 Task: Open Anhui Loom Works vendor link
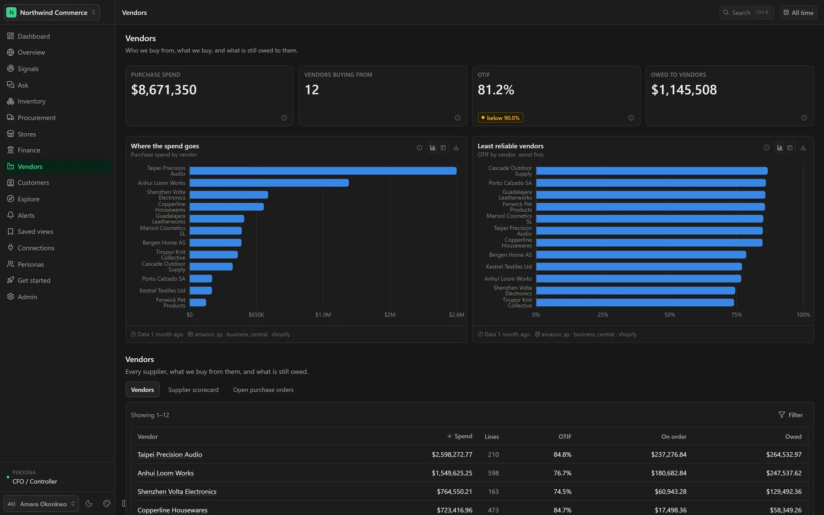click(166, 473)
